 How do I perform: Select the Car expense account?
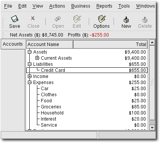(x=45, y=89)
